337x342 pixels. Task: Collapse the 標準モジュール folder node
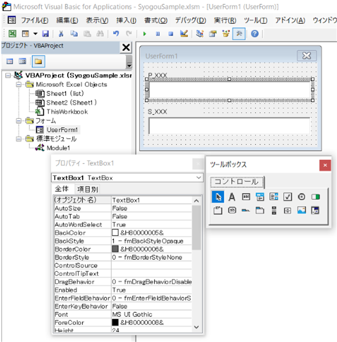tap(19, 139)
